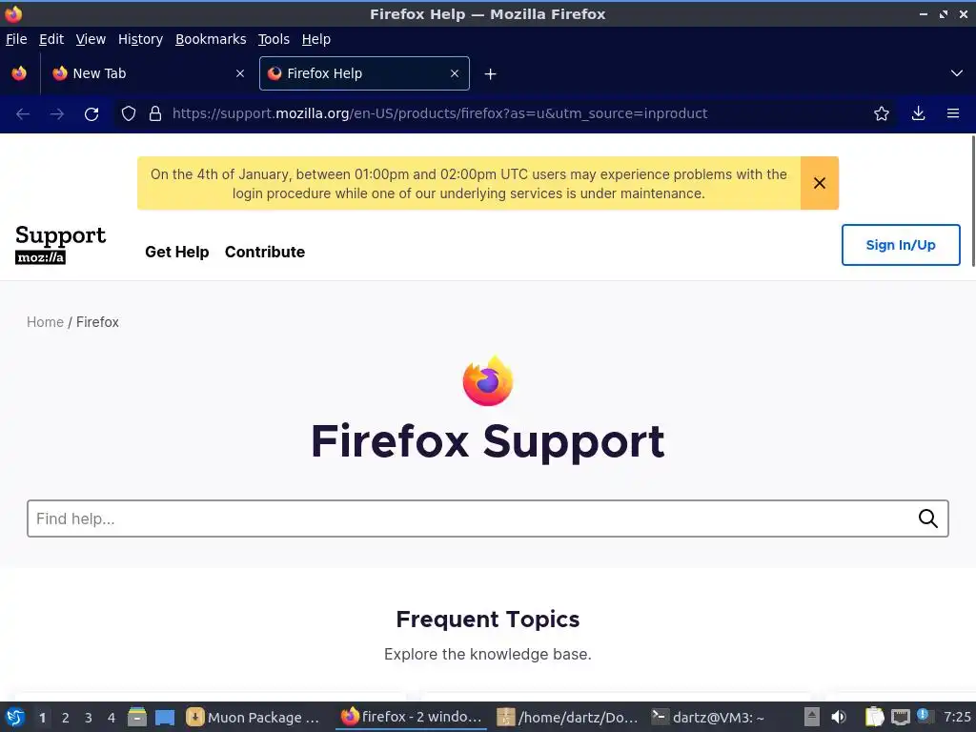The height and width of the screenshot is (732, 976).
Task: Open the file manager quick launch icon
Action: (x=137, y=717)
